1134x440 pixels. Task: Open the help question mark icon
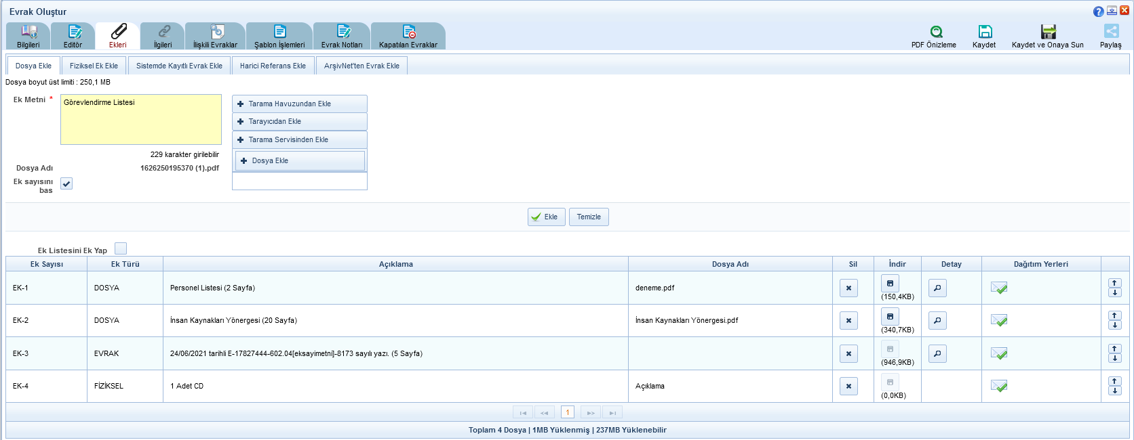coord(1098,12)
